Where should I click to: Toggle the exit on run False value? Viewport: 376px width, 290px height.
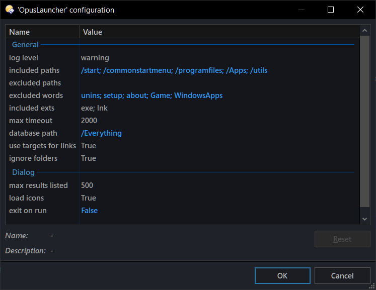(x=90, y=211)
